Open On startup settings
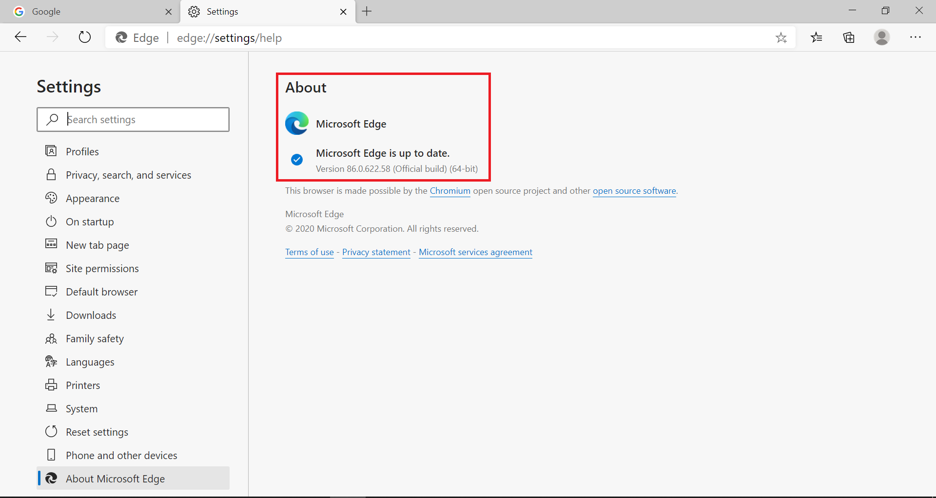The image size is (936, 498). pyautogui.click(x=133, y=221)
